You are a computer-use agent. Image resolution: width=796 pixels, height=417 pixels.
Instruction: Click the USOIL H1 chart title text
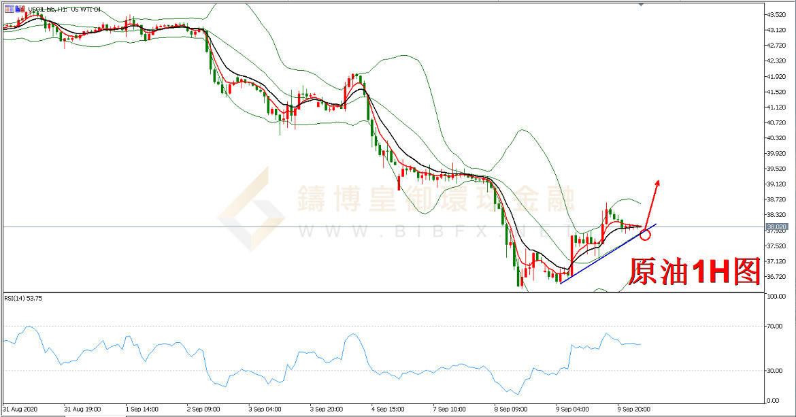click(x=65, y=9)
